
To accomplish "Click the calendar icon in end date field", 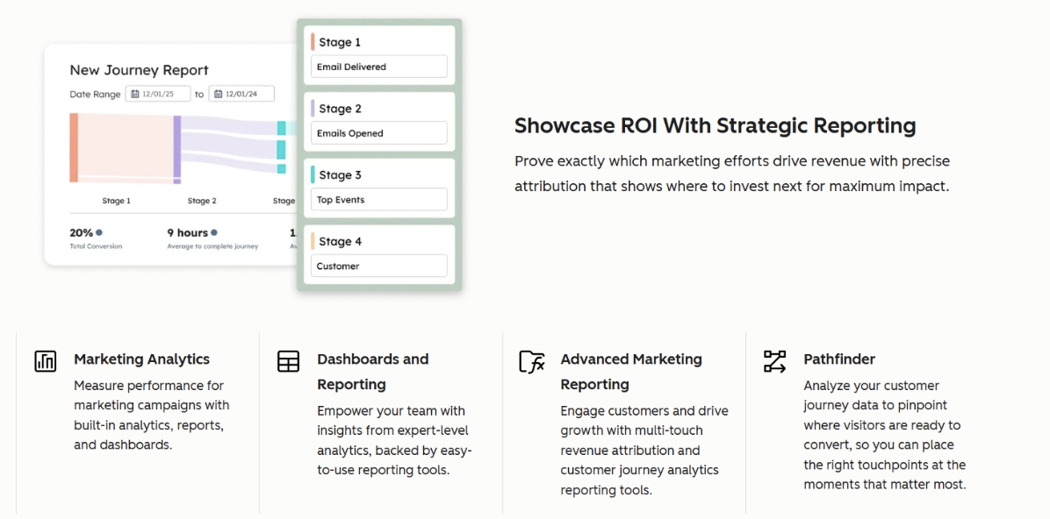I will (x=218, y=94).
